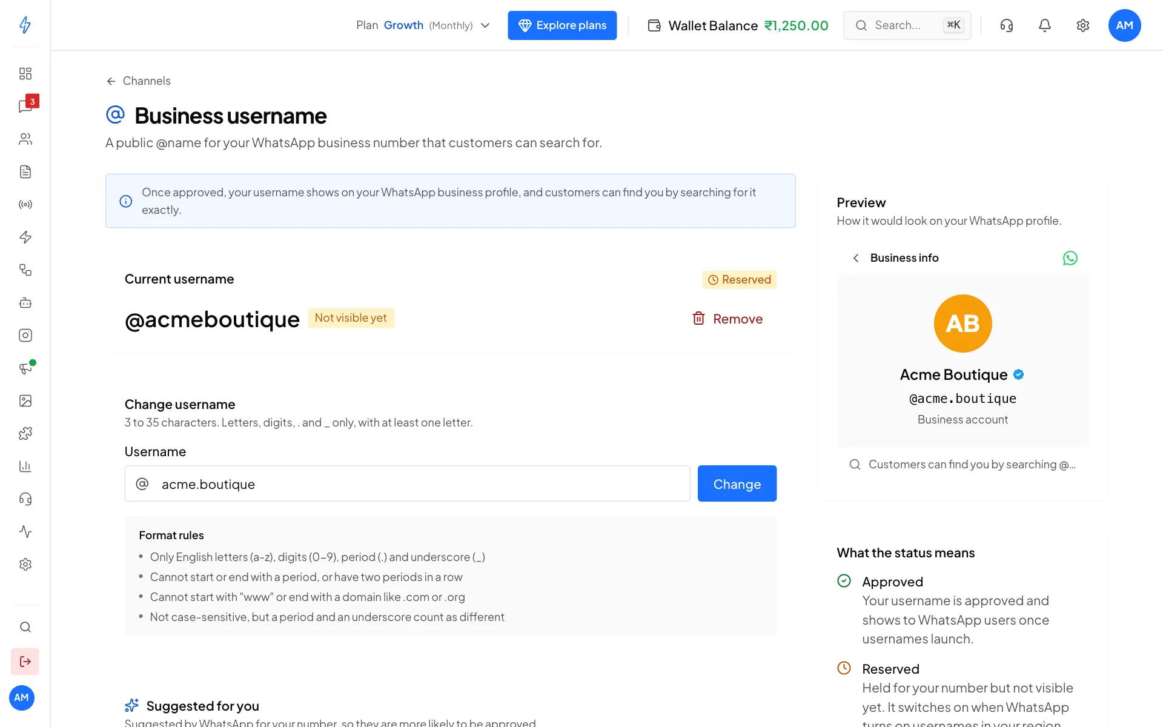Image resolution: width=1163 pixels, height=727 pixels.
Task: Click the lightning logo at top left
Action: (x=25, y=25)
